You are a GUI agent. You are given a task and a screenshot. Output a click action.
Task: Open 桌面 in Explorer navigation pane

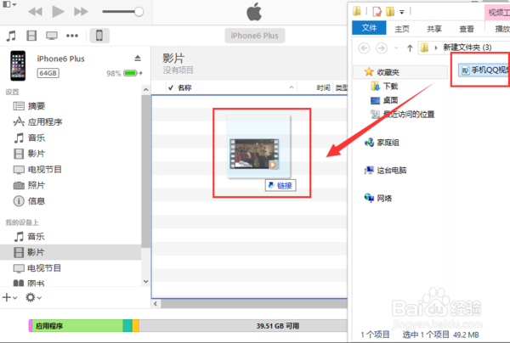click(x=384, y=100)
